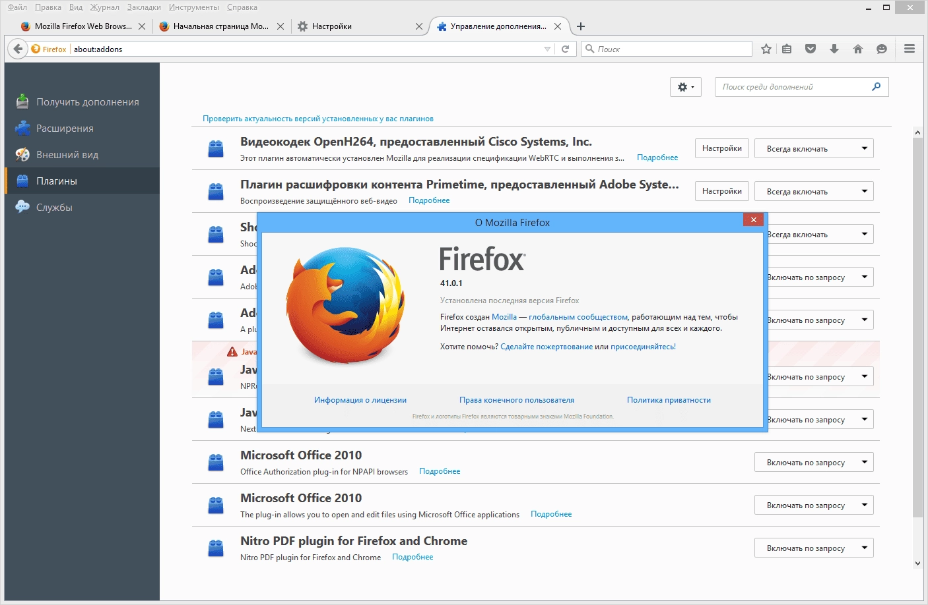Open the bookmarks list icon
This screenshot has height=605, width=928.
click(x=787, y=49)
